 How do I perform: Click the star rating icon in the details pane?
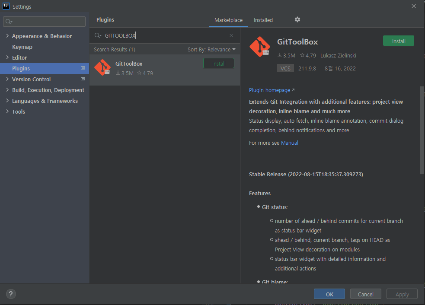pos(302,55)
